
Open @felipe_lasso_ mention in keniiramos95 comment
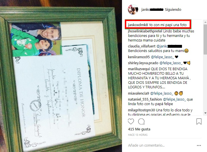coord(162,57)
